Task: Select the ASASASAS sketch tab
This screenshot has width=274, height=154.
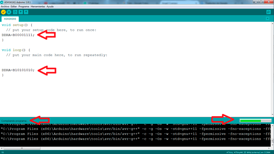Action: [10, 19]
